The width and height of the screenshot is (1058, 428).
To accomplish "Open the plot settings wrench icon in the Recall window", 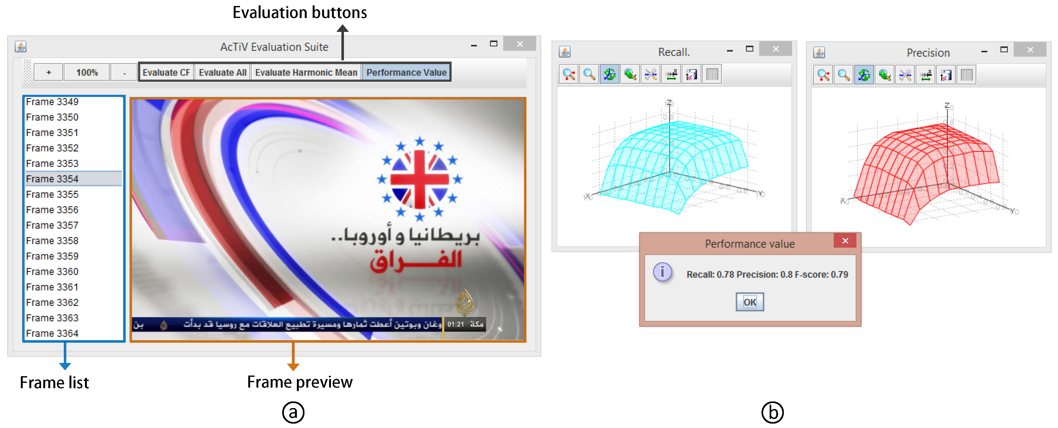I will (x=651, y=74).
